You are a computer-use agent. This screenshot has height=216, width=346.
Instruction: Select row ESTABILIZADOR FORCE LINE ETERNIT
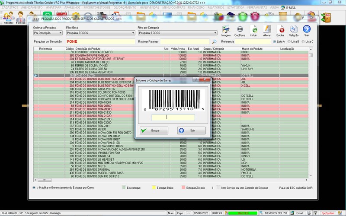171,59
